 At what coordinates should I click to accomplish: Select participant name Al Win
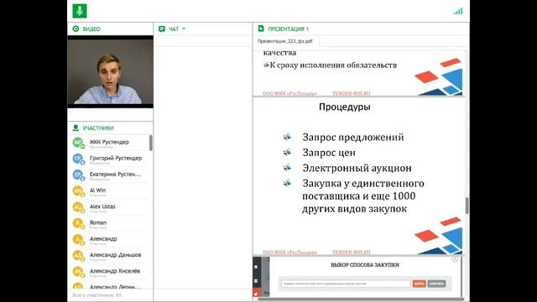click(97, 190)
